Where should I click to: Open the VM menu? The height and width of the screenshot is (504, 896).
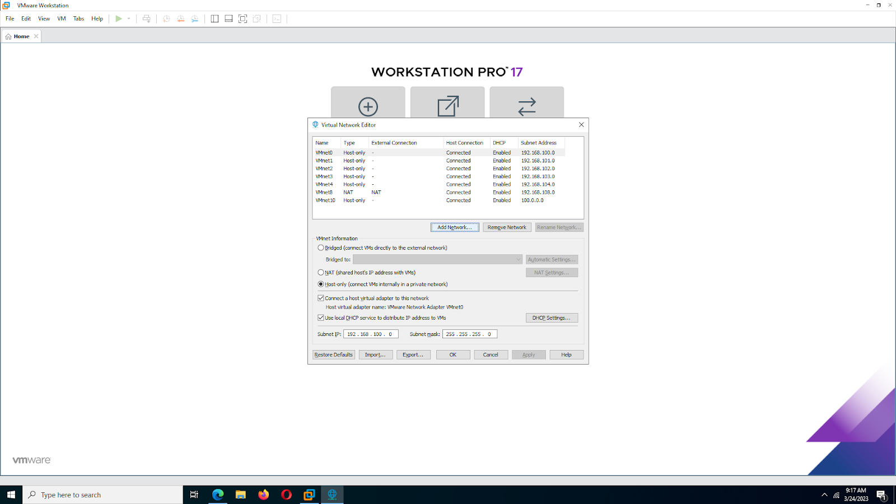click(62, 18)
